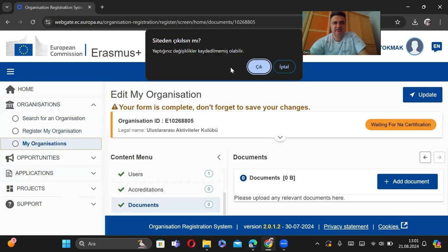Open the notifications bell icon
Viewport: 448px width, 252px height.
tap(424, 244)
